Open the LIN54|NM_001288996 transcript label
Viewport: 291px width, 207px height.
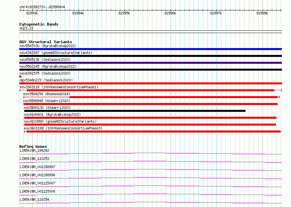37,175
